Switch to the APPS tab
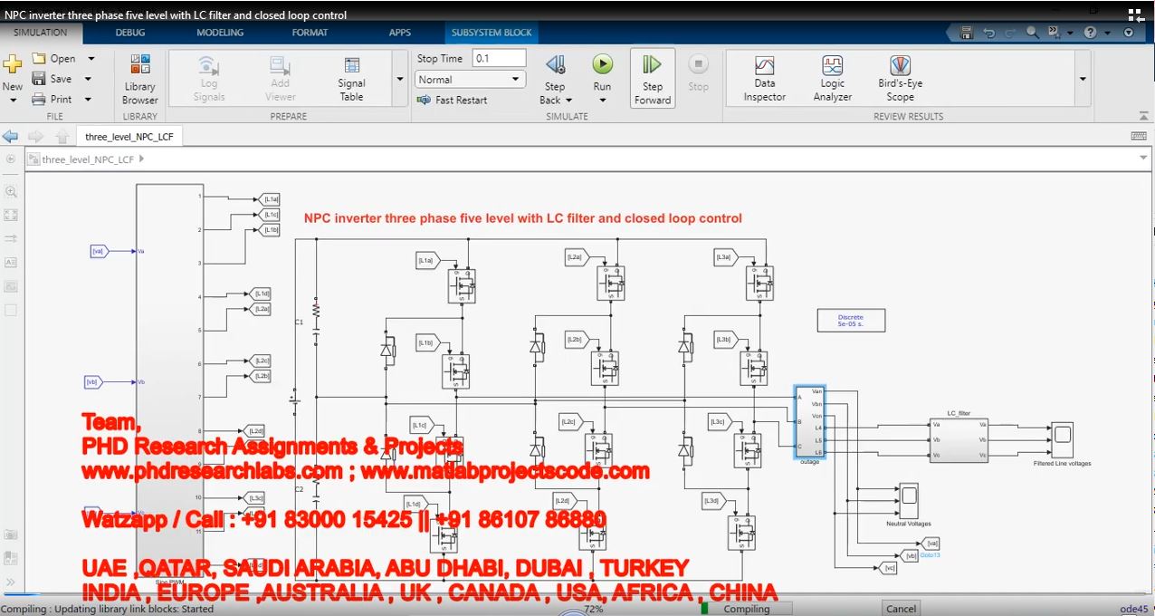Viewport: 1155px width, 616px height. tap(400, 33)
